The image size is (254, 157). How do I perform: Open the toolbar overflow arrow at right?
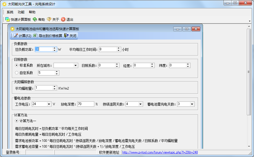(250, 21)
